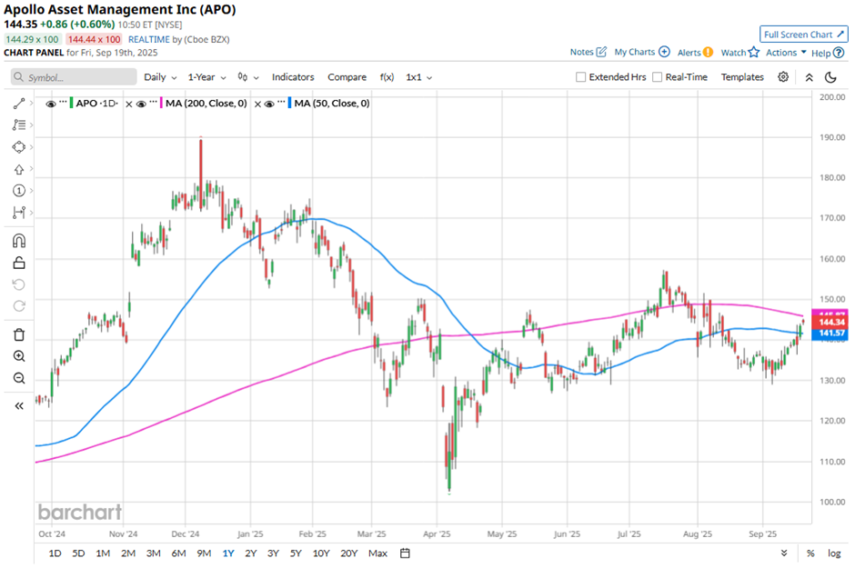Select the 3M time range
The image size is (855, 568).
153,553
